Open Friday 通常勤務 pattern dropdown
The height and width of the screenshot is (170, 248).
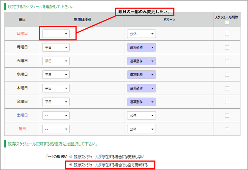tap(141, 102)
